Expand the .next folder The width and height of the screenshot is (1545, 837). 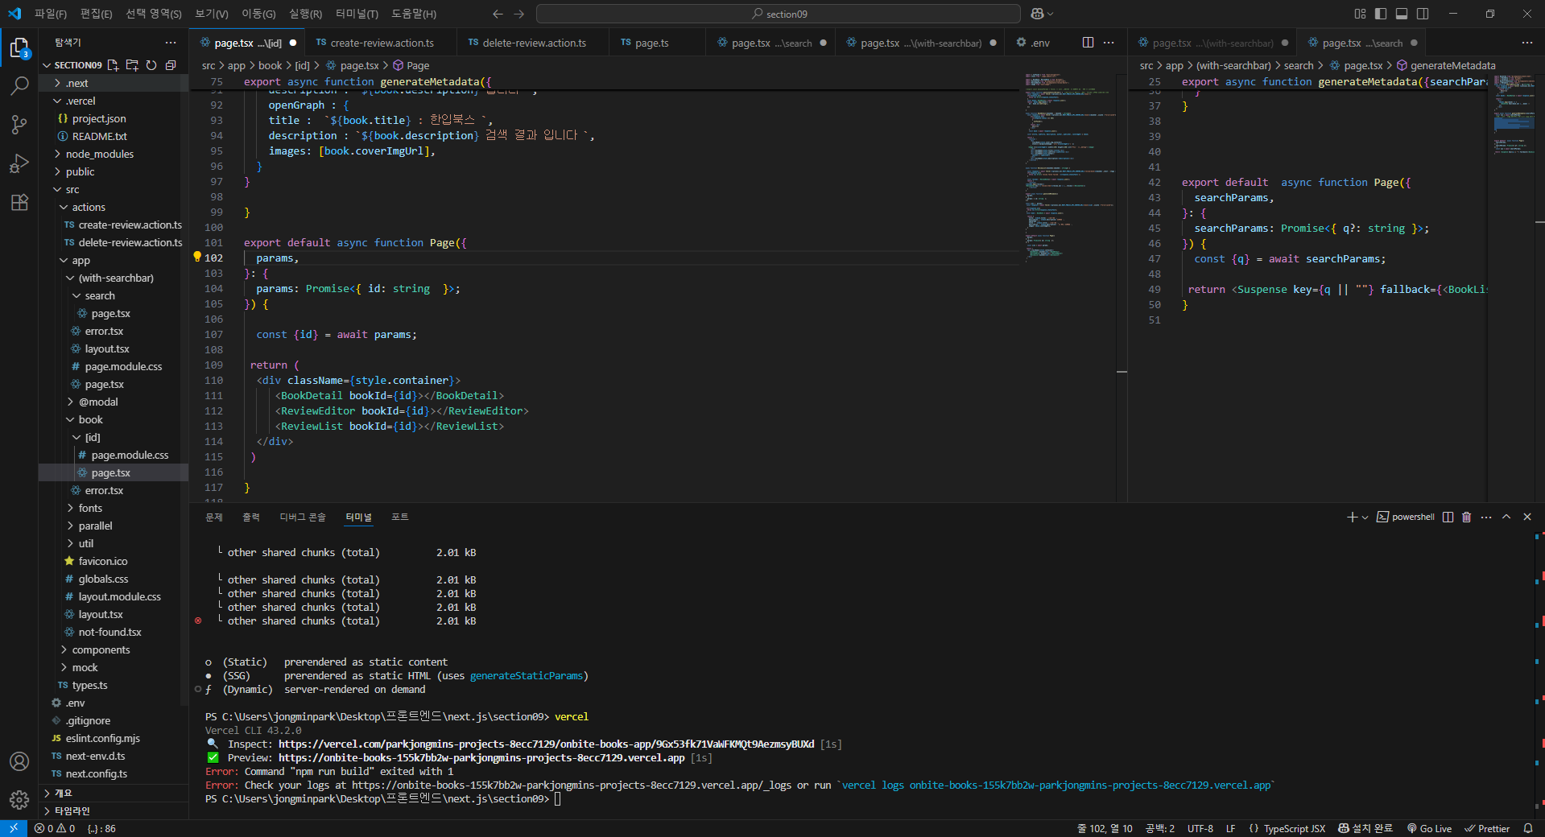click(x=114, y=83)
